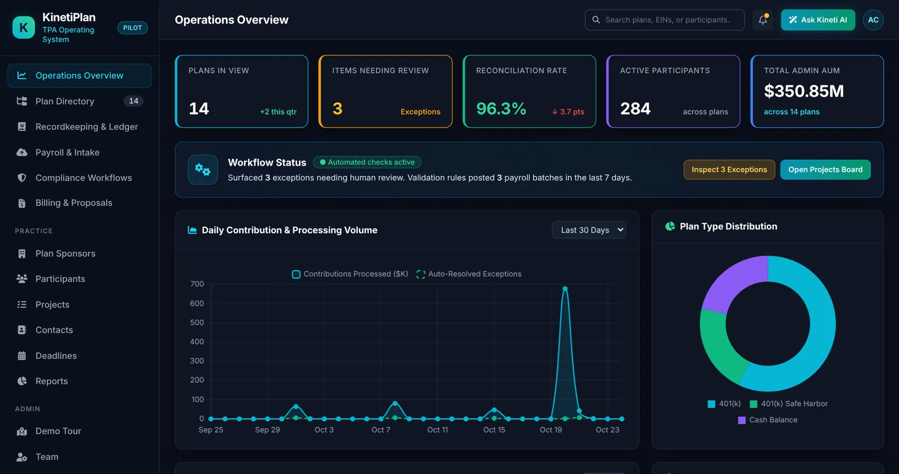Go to Operations Overview in sidebar
Image resolution: width=899 pixels, height=474 pixels.
(79, 76)
